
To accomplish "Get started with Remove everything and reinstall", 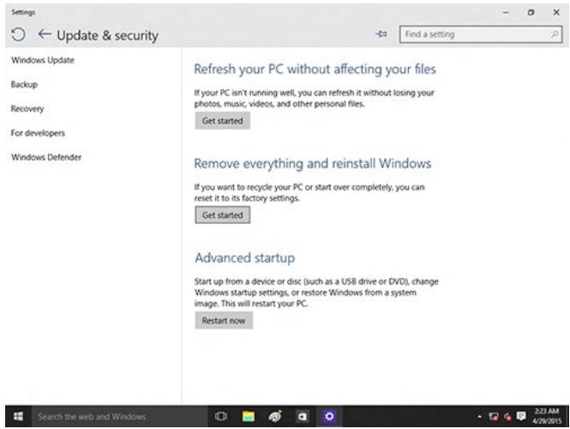I will pyautogui.click(x=223, y=215).
